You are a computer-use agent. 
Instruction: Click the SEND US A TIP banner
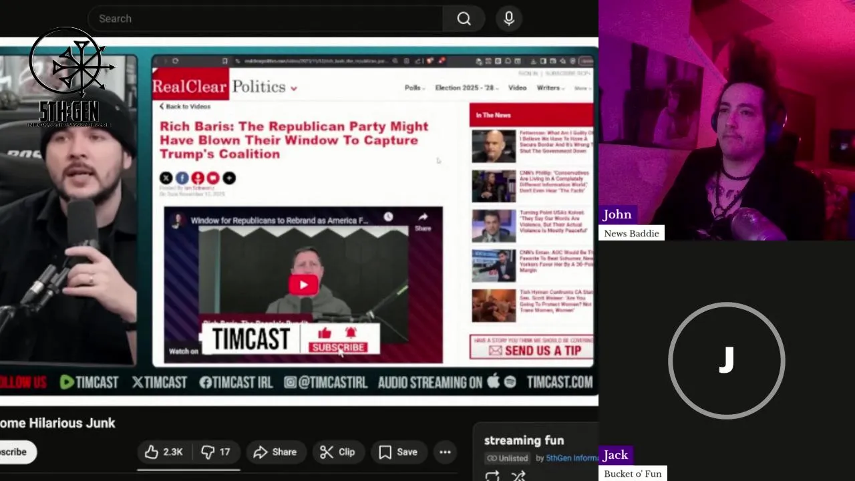(x=532, y=347)
